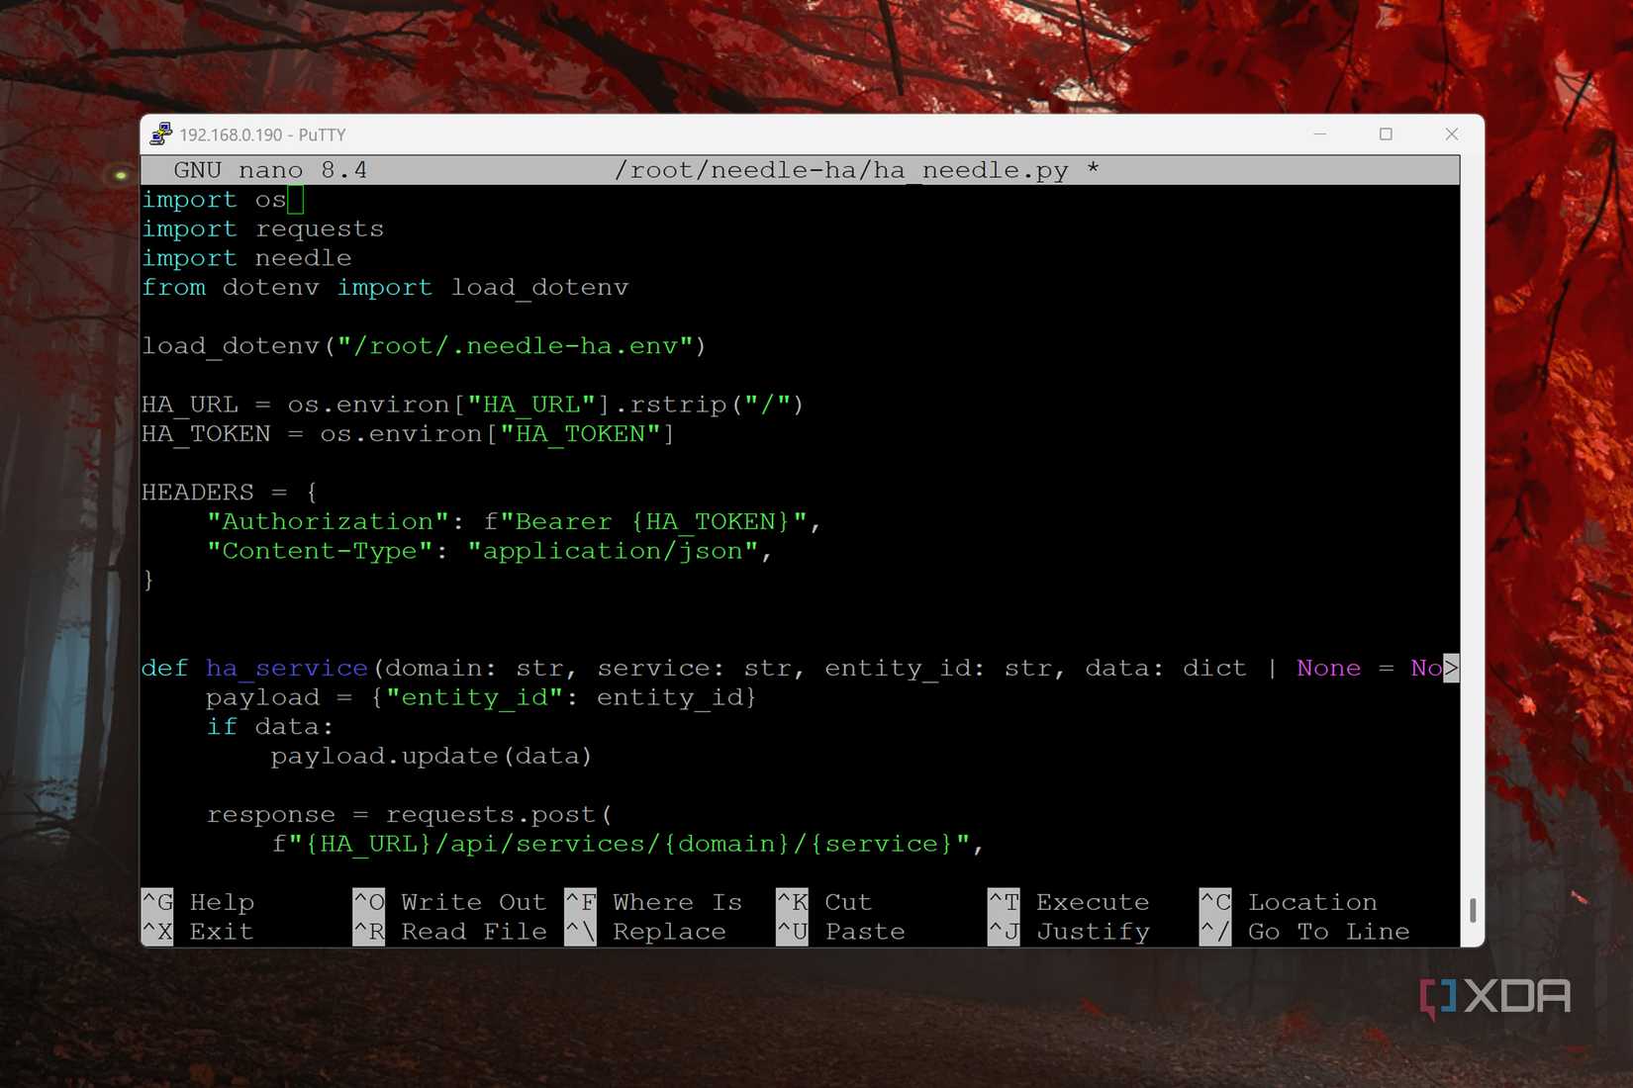
Task: Click the ^C Location shortcut
Action: tap(1289, 902)
